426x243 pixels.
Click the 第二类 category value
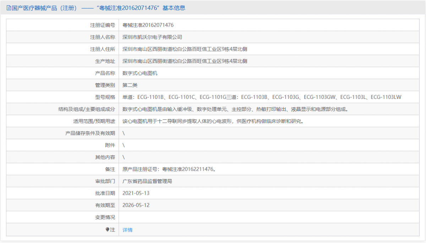tap(130, 85)
